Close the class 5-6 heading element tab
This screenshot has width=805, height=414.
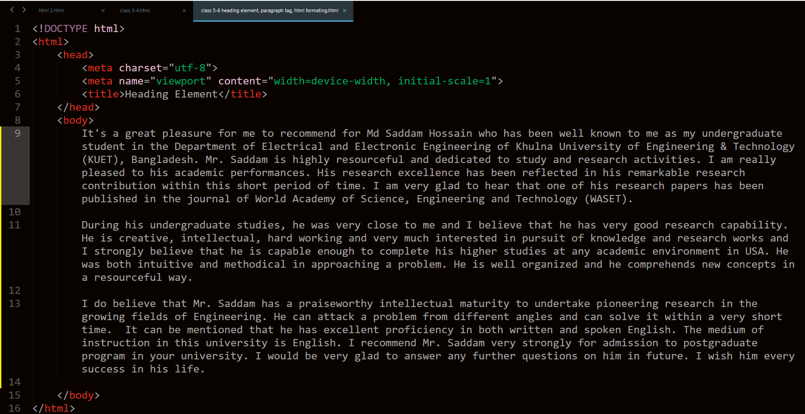tap(345, 10)
